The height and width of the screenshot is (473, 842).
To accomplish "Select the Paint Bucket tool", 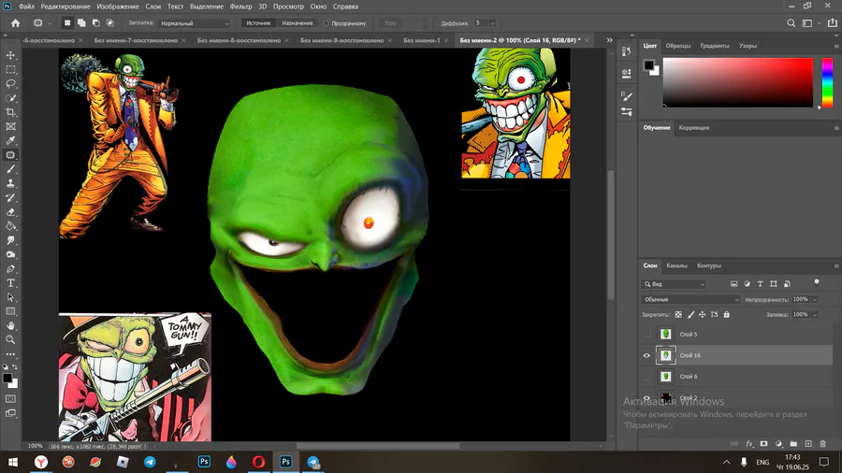I will [x=10, y=226].
